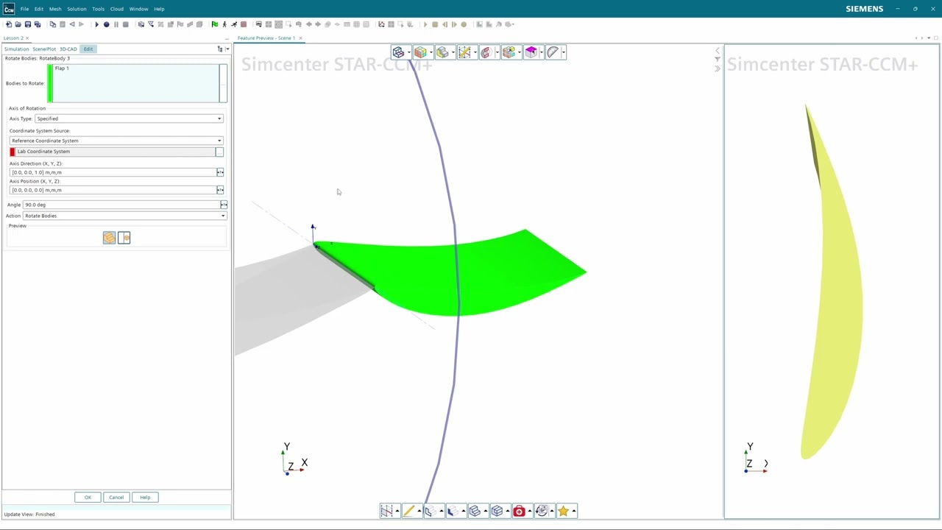This screenshot has width=942, height=530.
Task: Click the Run simulation play icon
Action: (96, 24)
